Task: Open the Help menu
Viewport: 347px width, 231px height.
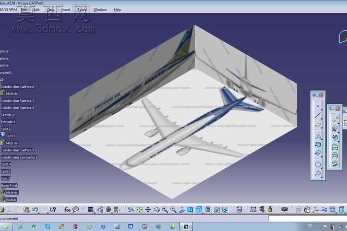Action: (117, 10)
